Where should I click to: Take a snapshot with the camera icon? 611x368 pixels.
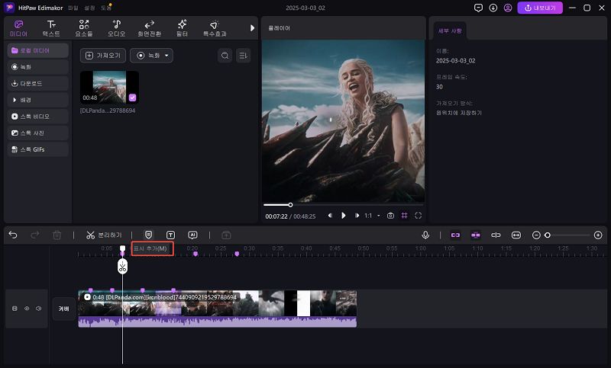(390, 216)
